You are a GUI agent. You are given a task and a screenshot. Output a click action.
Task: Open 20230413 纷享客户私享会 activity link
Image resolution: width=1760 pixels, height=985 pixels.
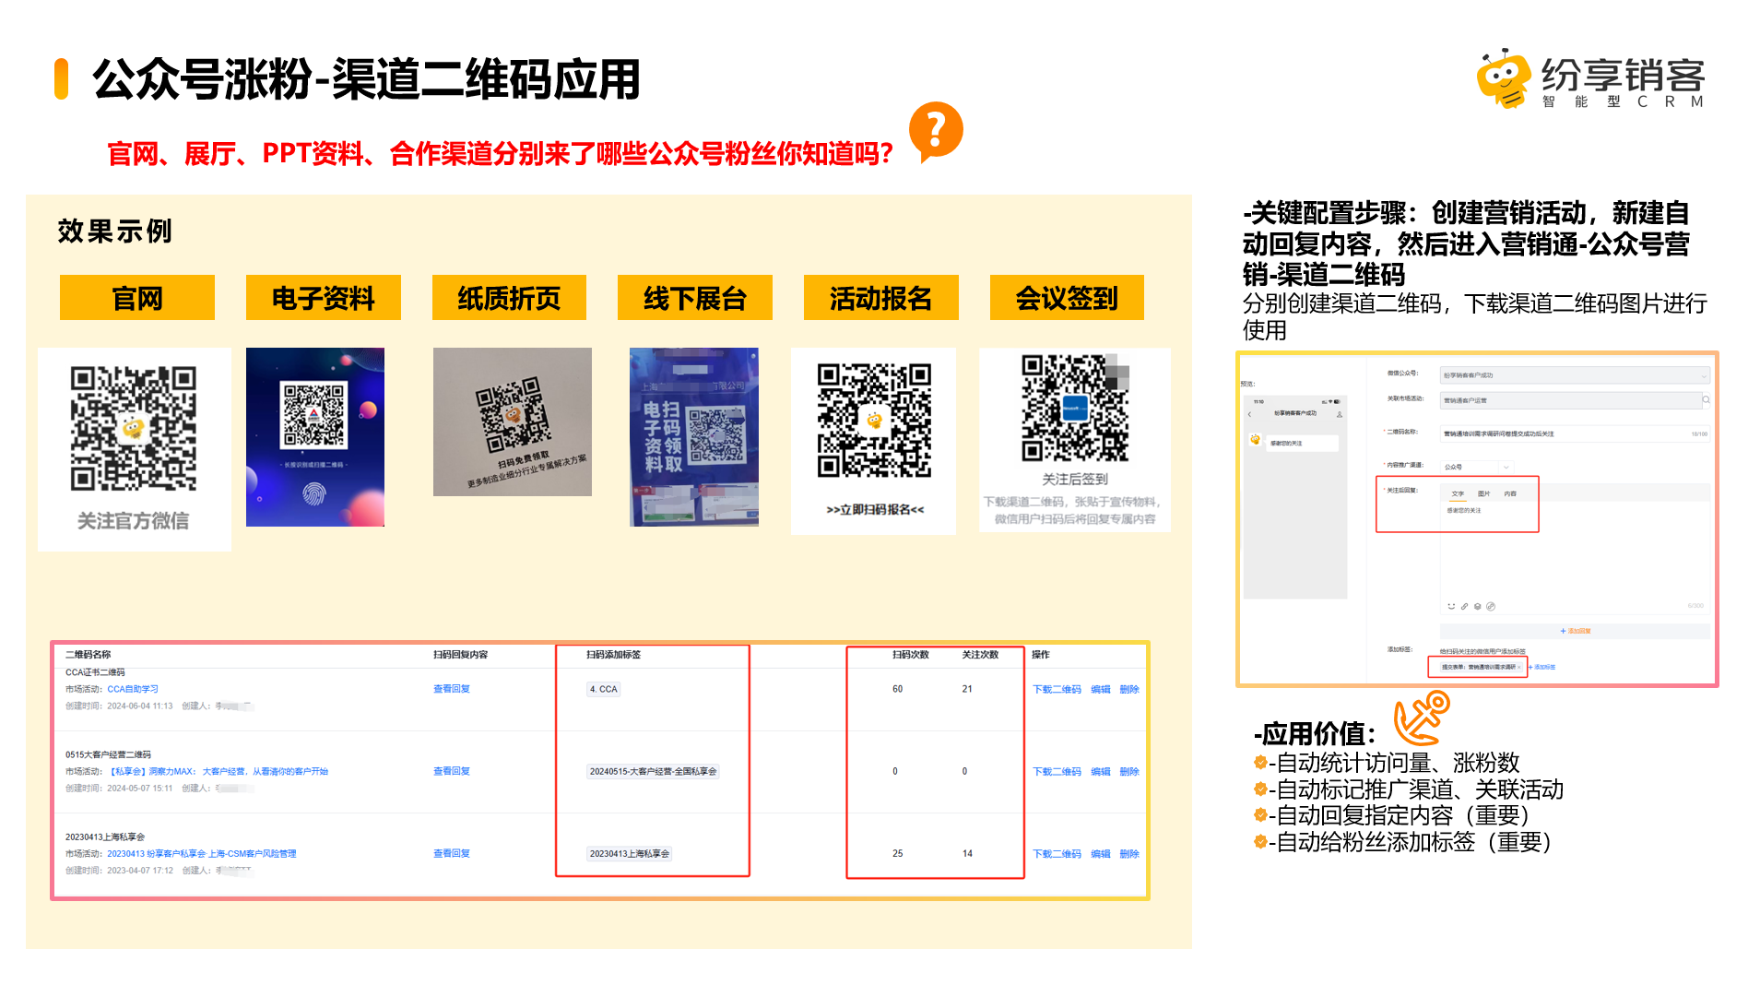coord(202,853)
